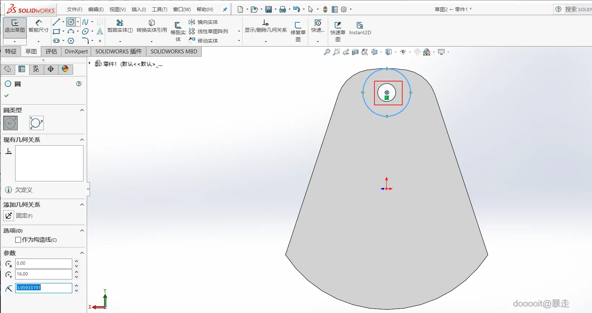Enable the construction line (作为构造线) checkbox
592x313 pixels.
[18, 240]
